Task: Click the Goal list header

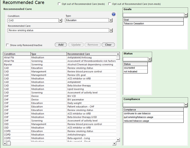Action: coord(153,20)
